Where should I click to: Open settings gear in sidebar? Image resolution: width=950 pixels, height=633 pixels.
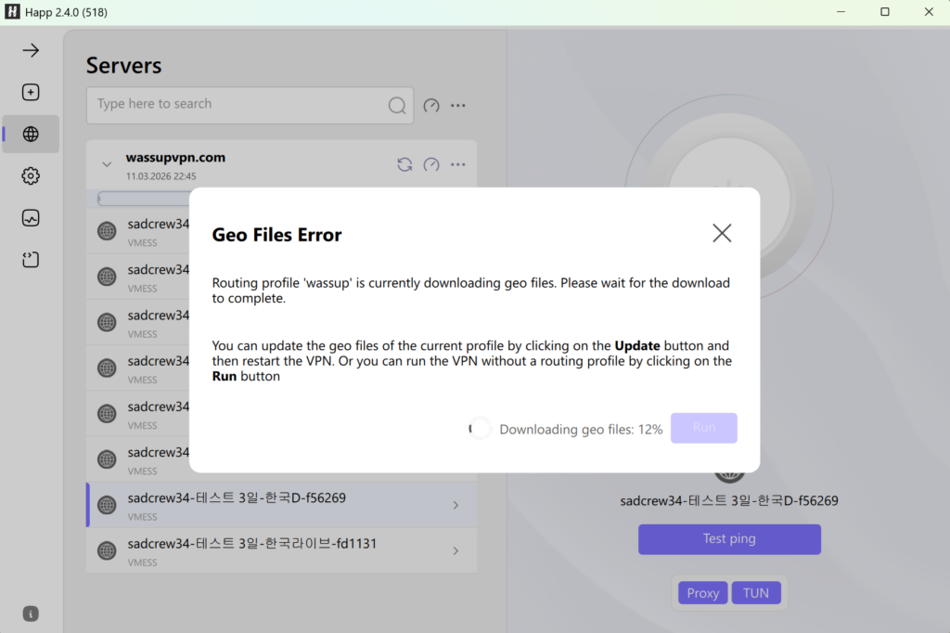click(x=31, y=175)
